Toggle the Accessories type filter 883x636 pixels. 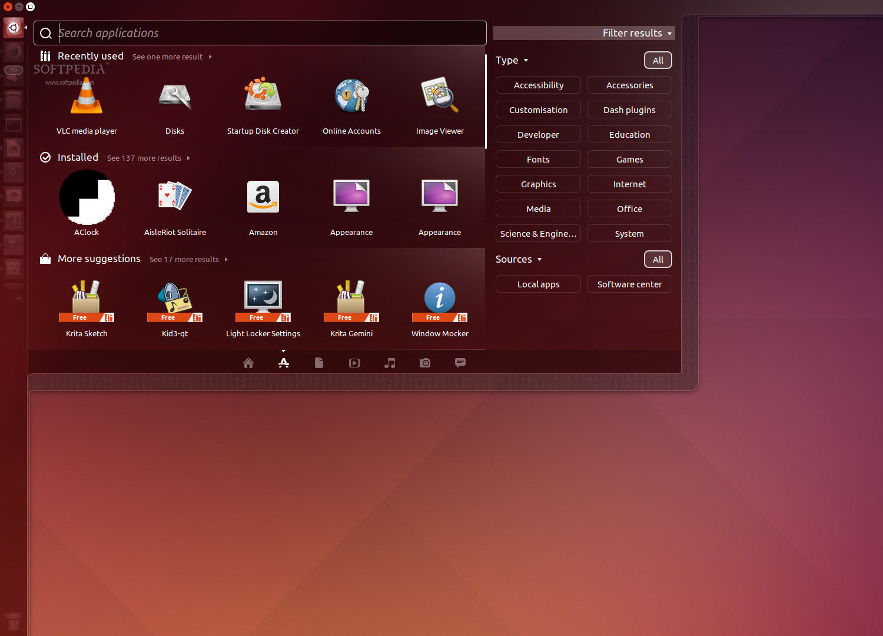pyautogui.click(x=629, y=85)
